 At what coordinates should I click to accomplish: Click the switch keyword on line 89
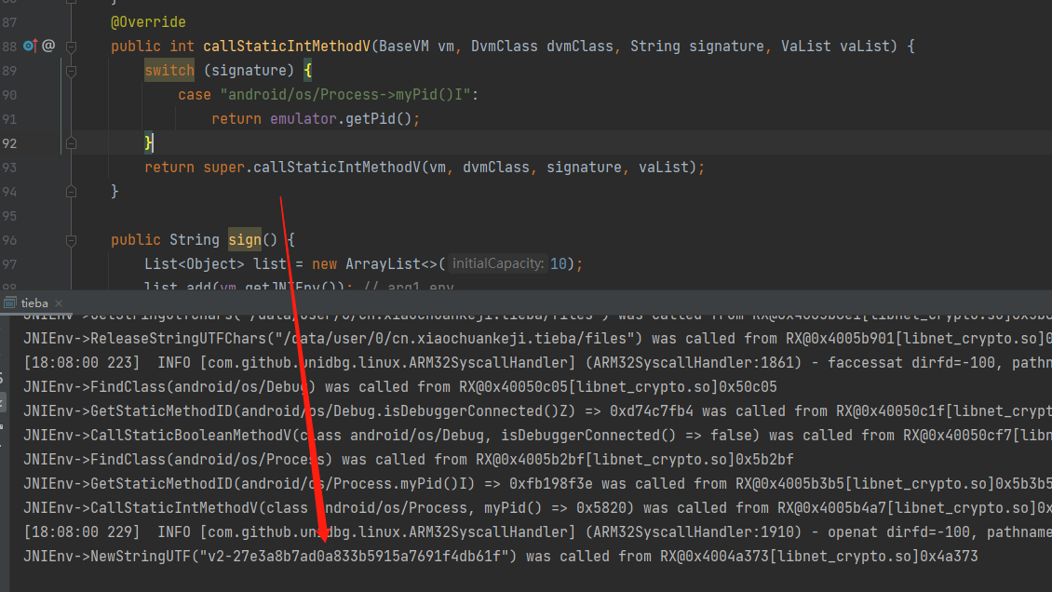[x=169, y=71]
